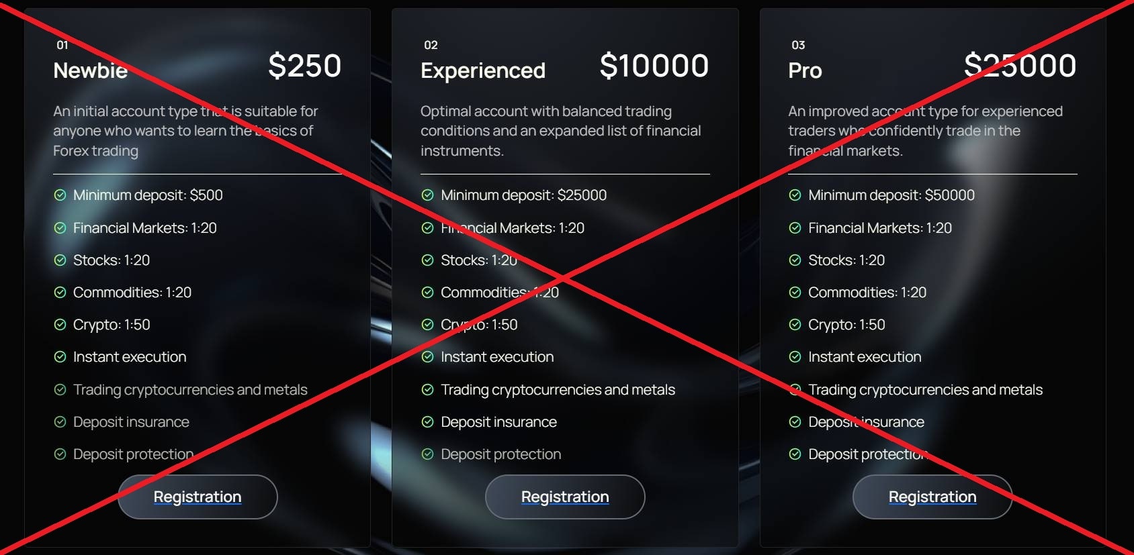
Task: Click the check icon next to Pro's Crypto 1:50
Action: pyautogui.click(x=794, y=325)
